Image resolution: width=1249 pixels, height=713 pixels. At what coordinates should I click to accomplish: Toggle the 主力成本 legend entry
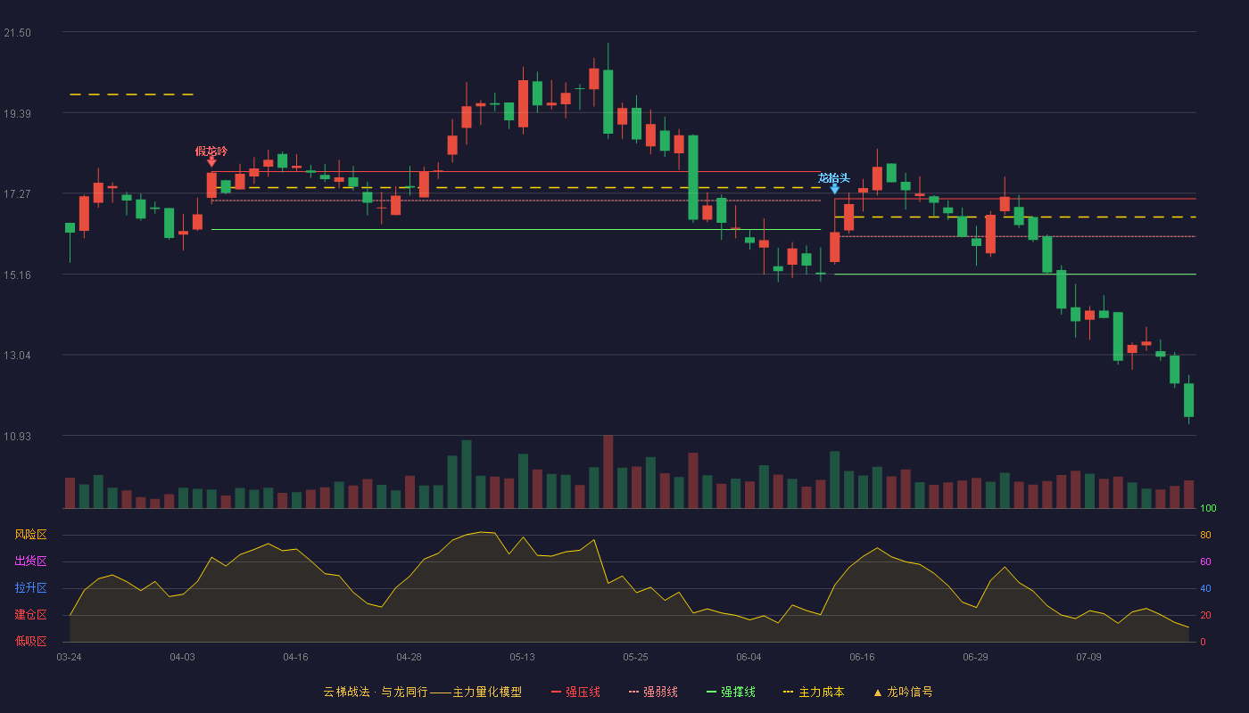pyautogui.click(x=814, y=692)
